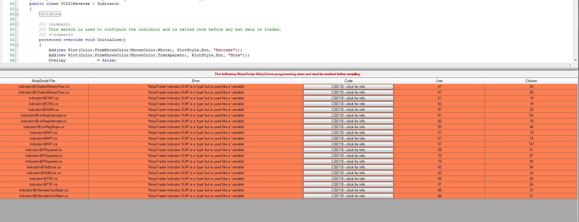This screenshot has height=222, width=579.
Task: Click line number 65 in the UltimateOscillator row
Action: click(439, 190)
